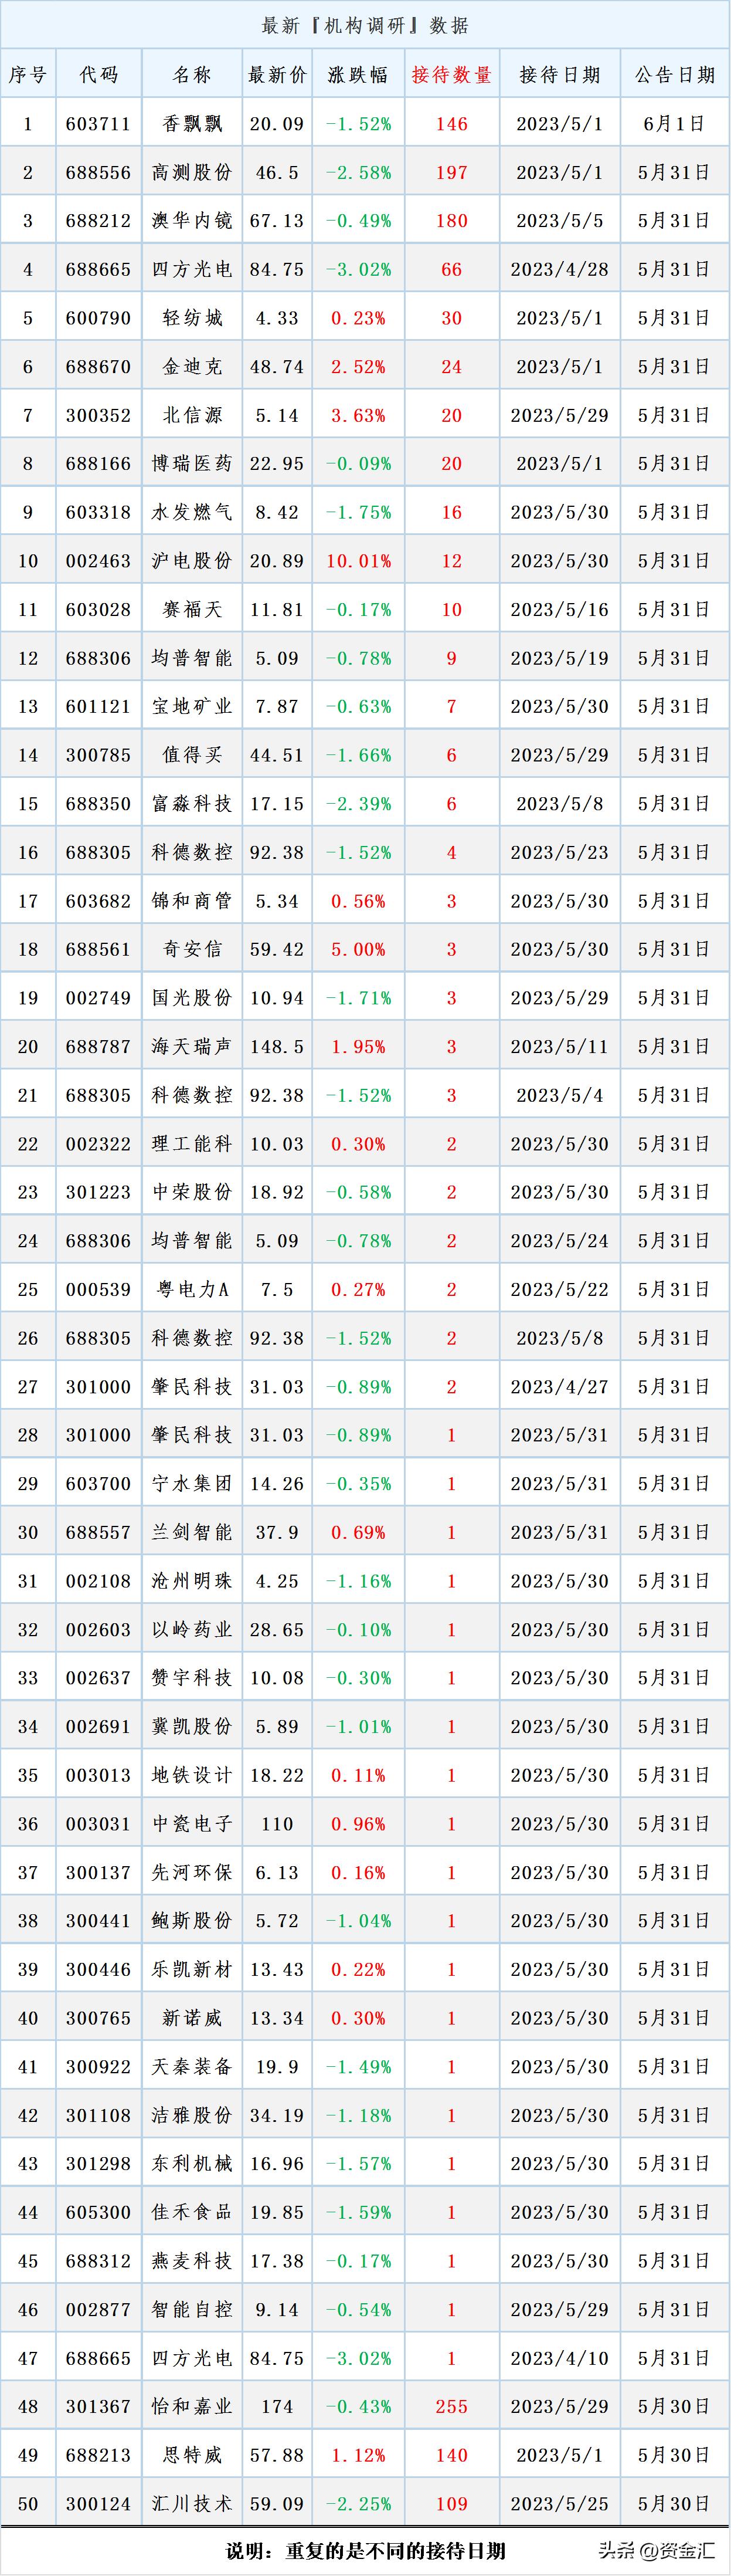Select stock name 天秦装备
Image resolution: width=731 pixels, height=2576 pixels.
(x=192, y=2067)
